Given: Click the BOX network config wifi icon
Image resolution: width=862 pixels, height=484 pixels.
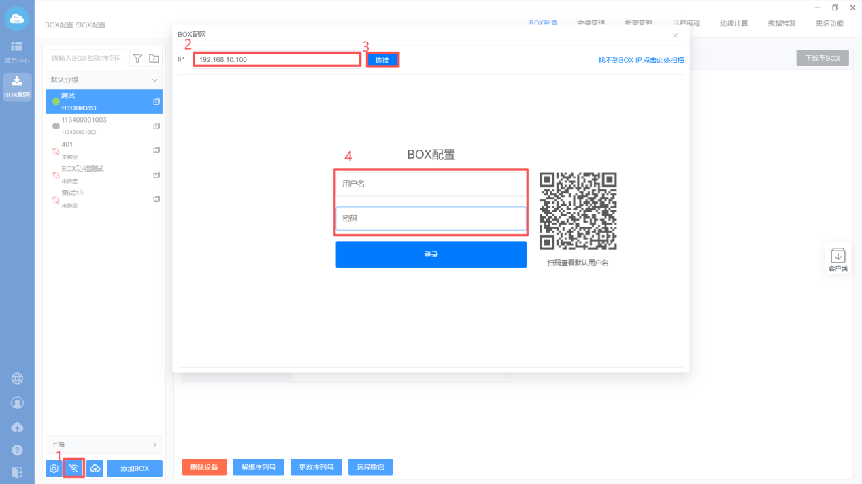Looking at the screenshot, I should (74, 468).
